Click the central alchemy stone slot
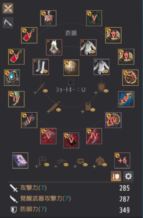The image size is (143, 218). (x=71, y=68)
